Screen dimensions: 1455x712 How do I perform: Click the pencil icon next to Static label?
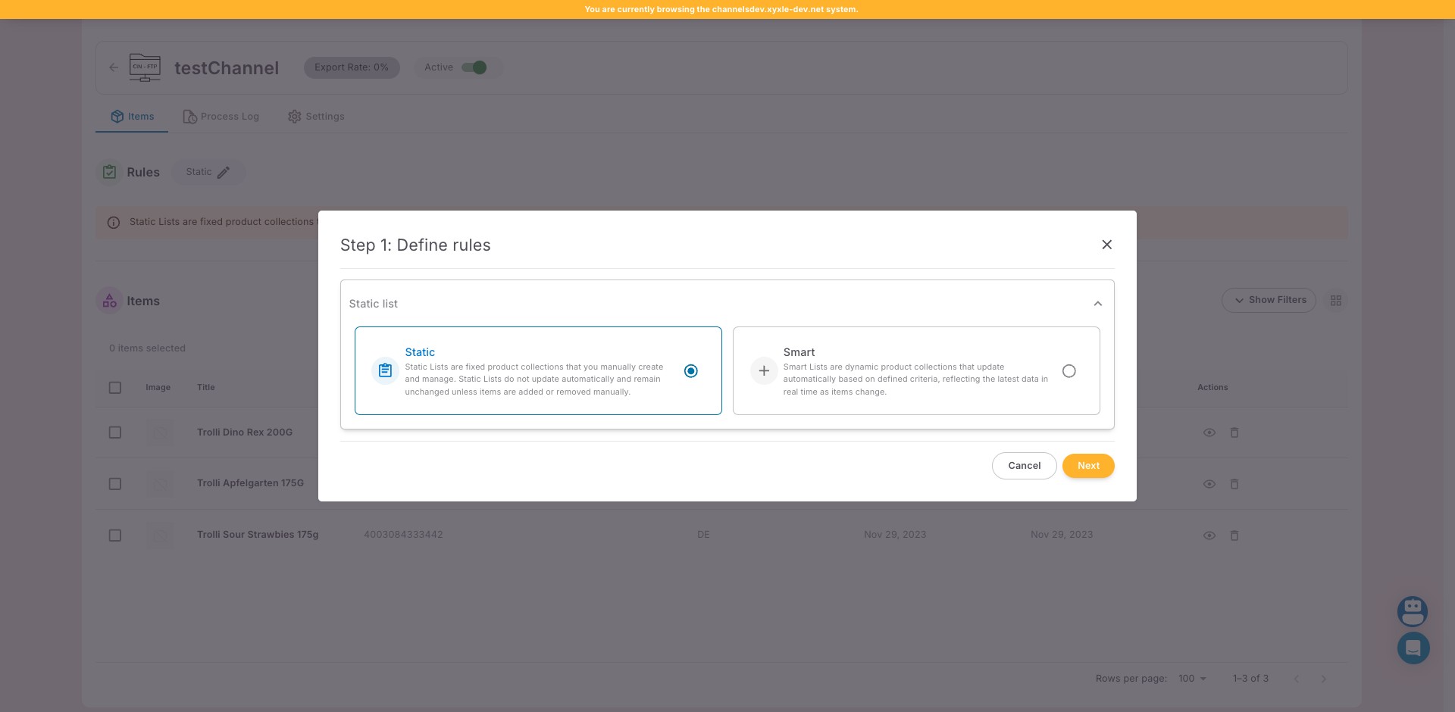point(224,172)
